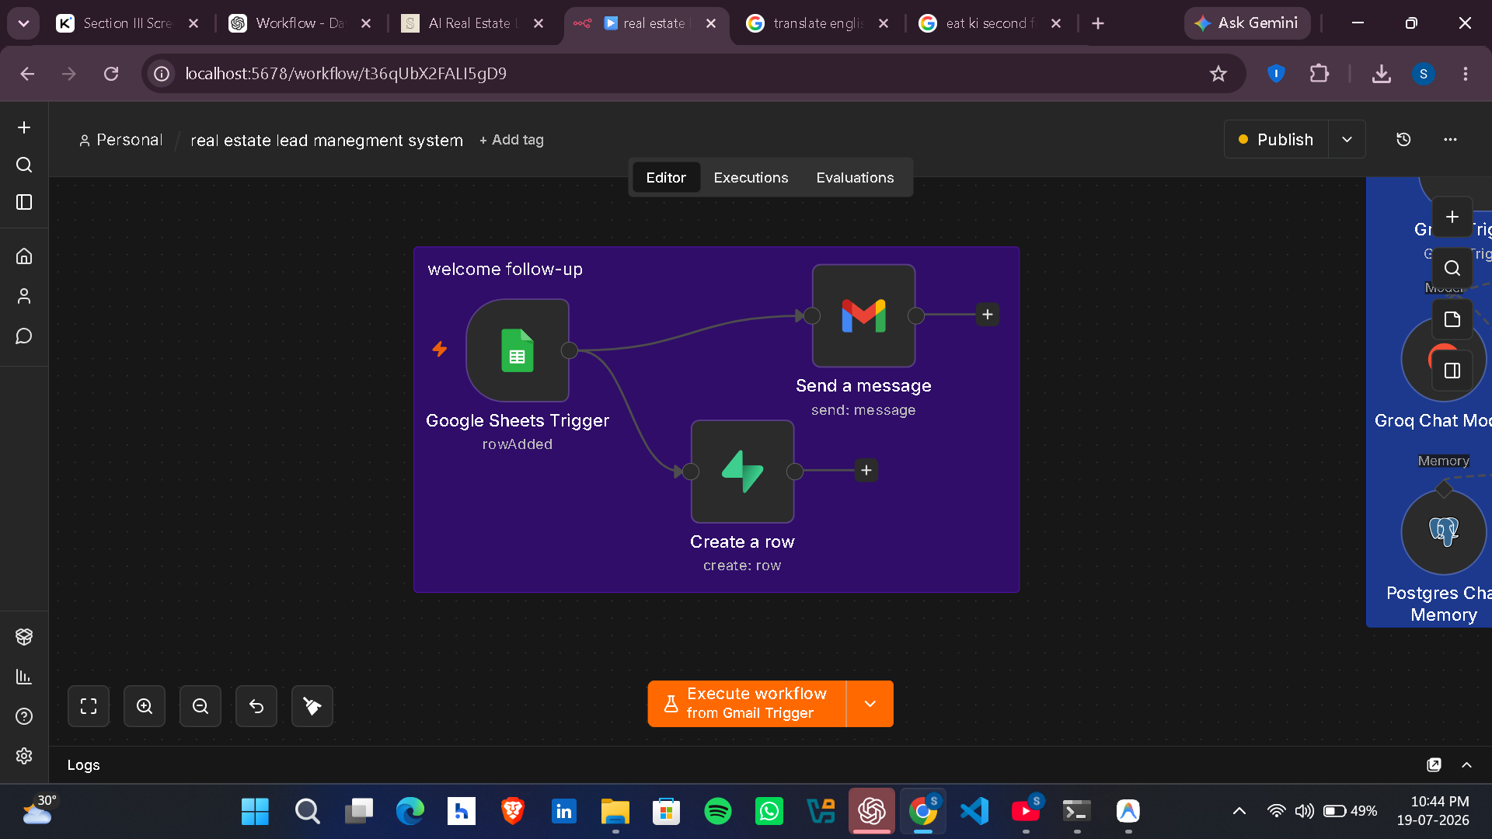Bookmark this page with star icon

[x=1218, y=74]
